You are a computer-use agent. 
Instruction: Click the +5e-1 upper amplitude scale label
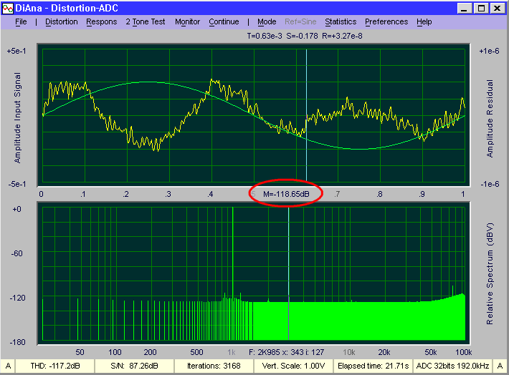click(x=16, y=52)
